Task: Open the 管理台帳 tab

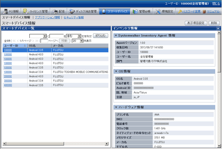Action: pos(141,11)
